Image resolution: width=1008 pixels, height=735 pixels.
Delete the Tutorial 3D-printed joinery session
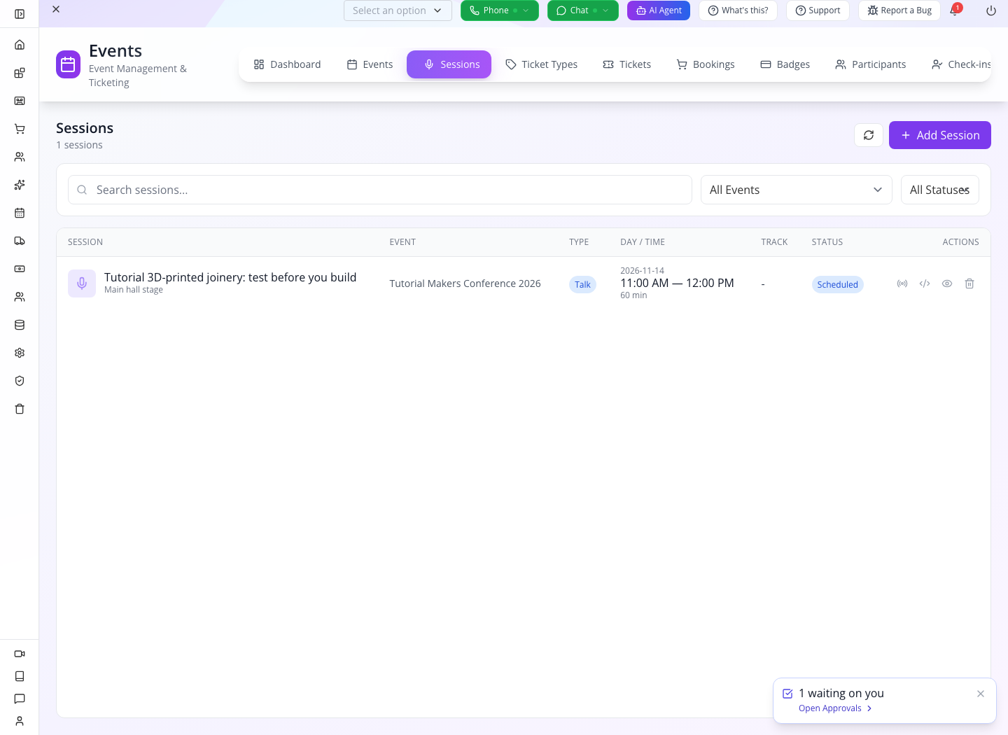click(969, 283)
